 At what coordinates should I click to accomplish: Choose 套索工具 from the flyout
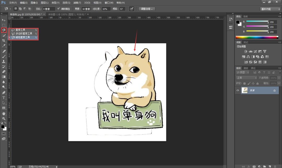(x=23, y=30)
